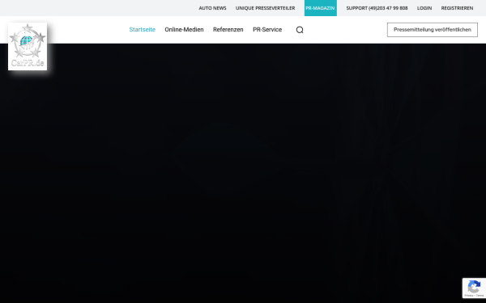
Task: Select Startseite in main navigation
Action: pyautogui.click(x=143, y=30)
